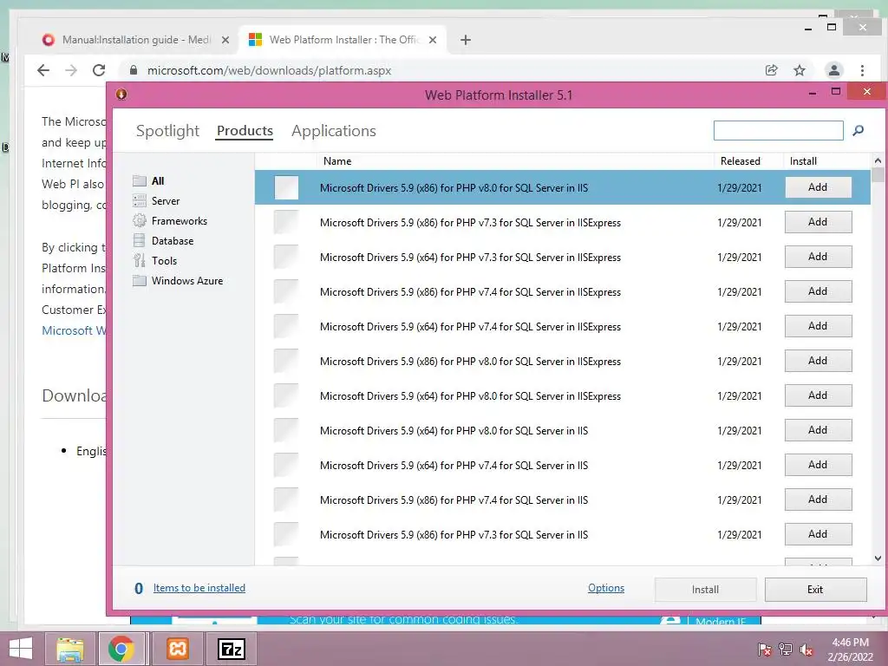Add PHP v7.4 (x86) IISExpress driver
This screenshot has height=666, width=888.
tap(818, 291)
